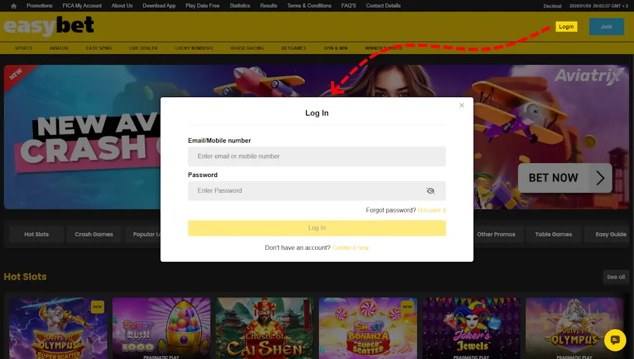Open Sweet Bonanza Super Scatter thumbnail

(x=368, y=329)
